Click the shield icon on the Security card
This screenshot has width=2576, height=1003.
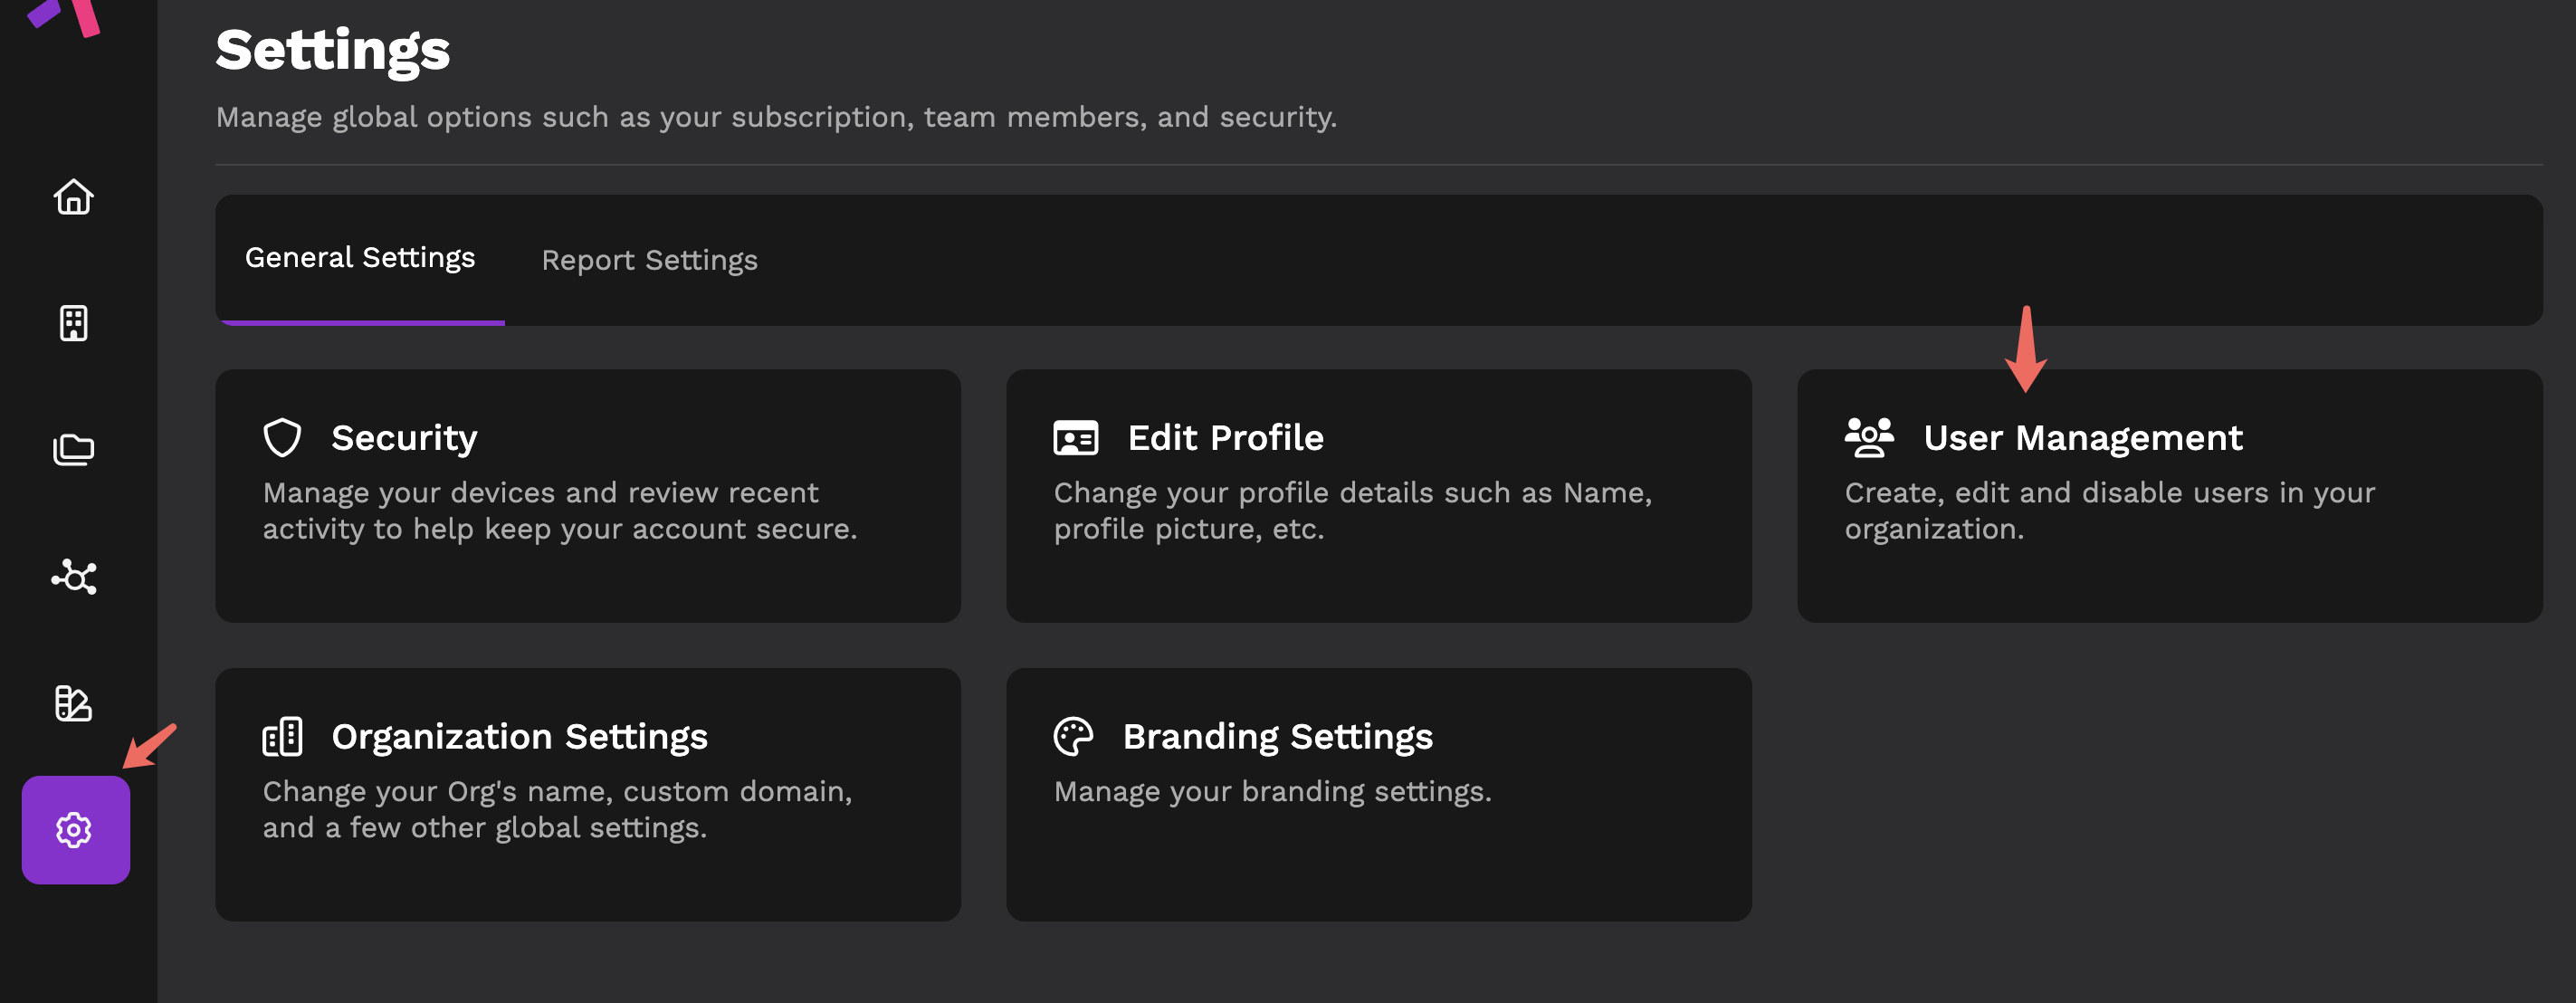[x=282, y=438]
